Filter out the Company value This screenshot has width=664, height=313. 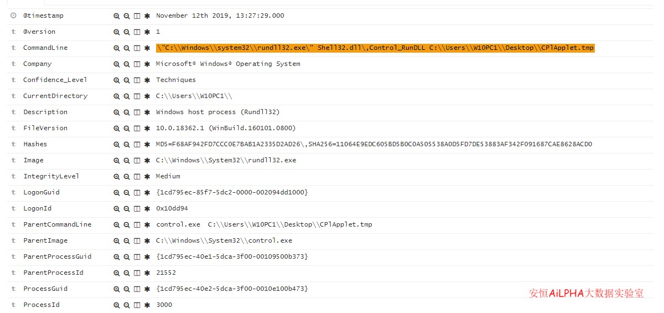[x=127, y=64]
